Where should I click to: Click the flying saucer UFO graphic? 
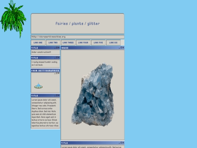pyautogui.click(x=38, y=86)
